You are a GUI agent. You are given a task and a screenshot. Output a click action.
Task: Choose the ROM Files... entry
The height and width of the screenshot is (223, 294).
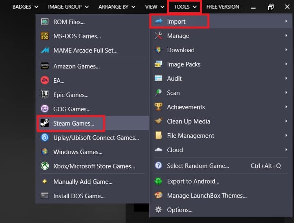tap(93, 22)
